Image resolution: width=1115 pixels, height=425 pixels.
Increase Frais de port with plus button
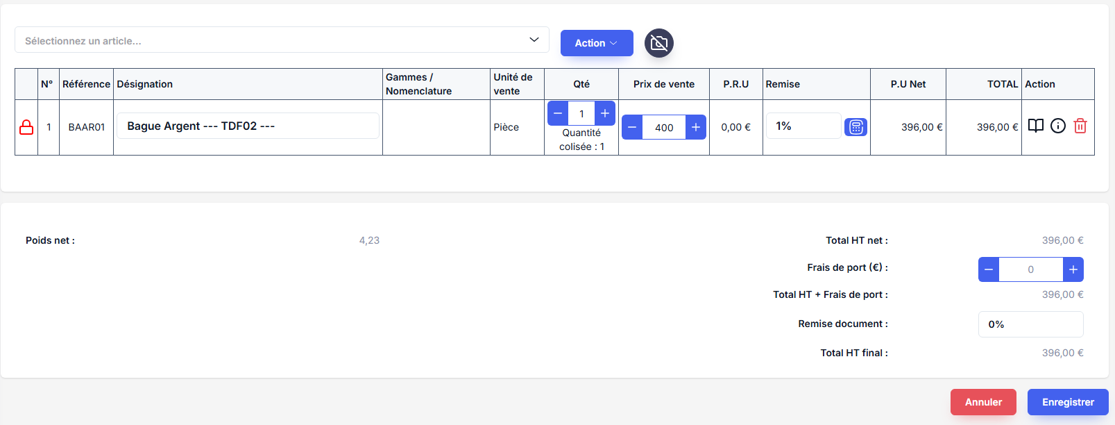(x=1073, y=269)
